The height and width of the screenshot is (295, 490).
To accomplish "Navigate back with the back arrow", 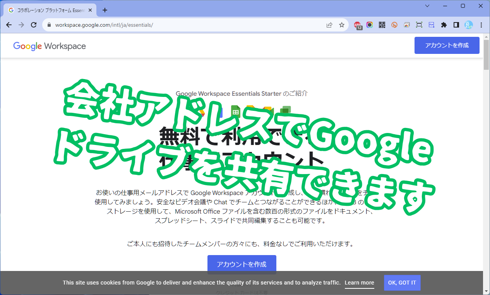I will coord(9,24).
